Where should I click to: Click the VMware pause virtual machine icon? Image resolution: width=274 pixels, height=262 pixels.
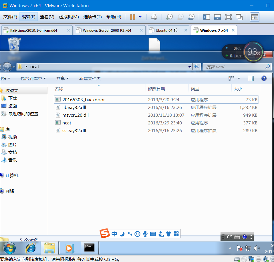tap(133, 17)
